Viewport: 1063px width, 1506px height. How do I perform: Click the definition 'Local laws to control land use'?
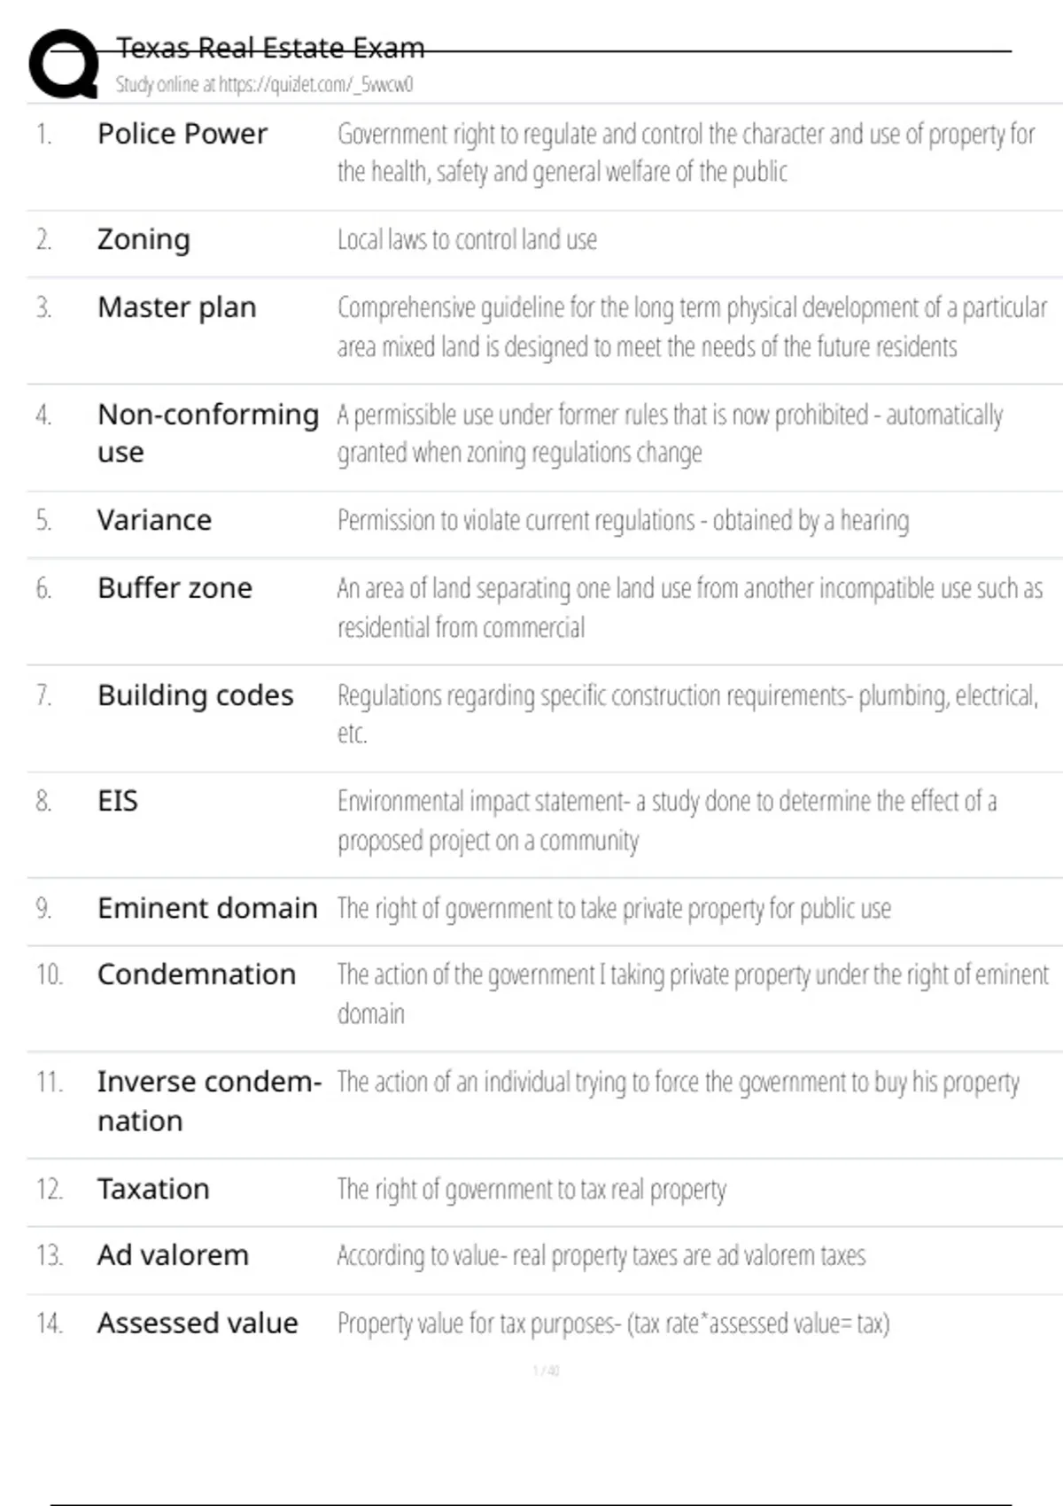[x=467, y=240]
